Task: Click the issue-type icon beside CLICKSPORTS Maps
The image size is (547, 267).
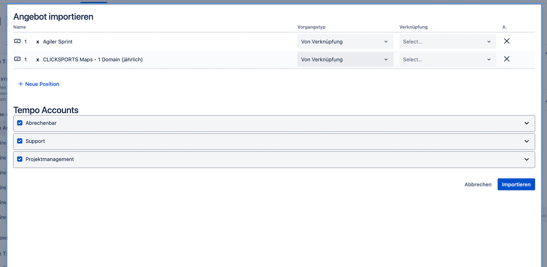Action: (17, 59)
